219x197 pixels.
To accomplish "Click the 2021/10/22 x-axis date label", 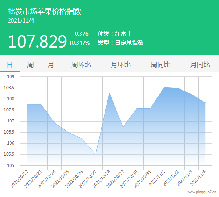I will tap(20, 179).
